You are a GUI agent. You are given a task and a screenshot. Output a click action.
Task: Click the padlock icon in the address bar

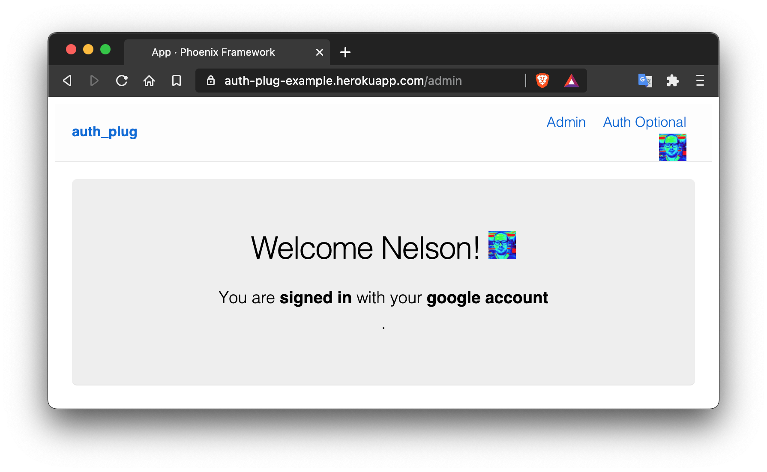[x=210, y=81]
